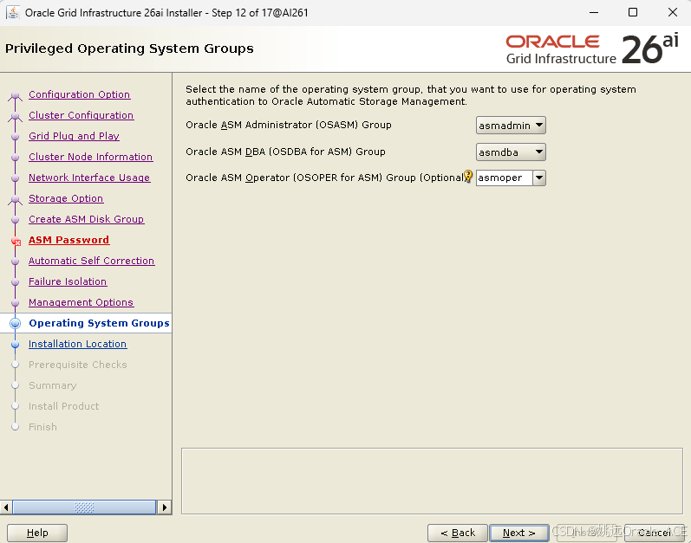Click the disabled Summary step
This screenshot has height=543, width=691.
click(52, 385)
